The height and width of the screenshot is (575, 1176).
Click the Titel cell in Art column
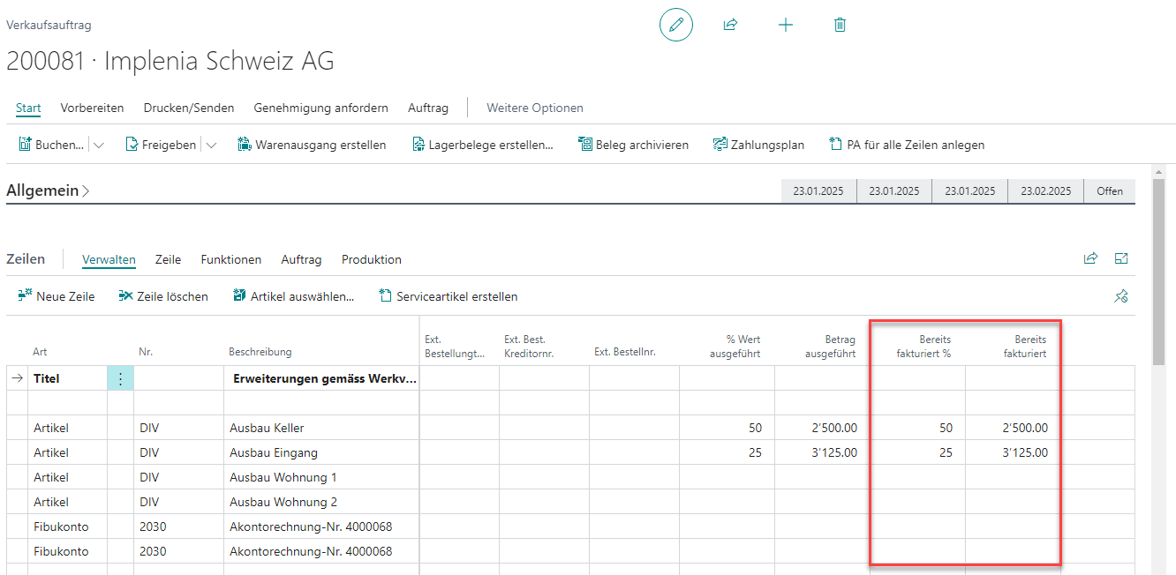[x=67, y=378]
